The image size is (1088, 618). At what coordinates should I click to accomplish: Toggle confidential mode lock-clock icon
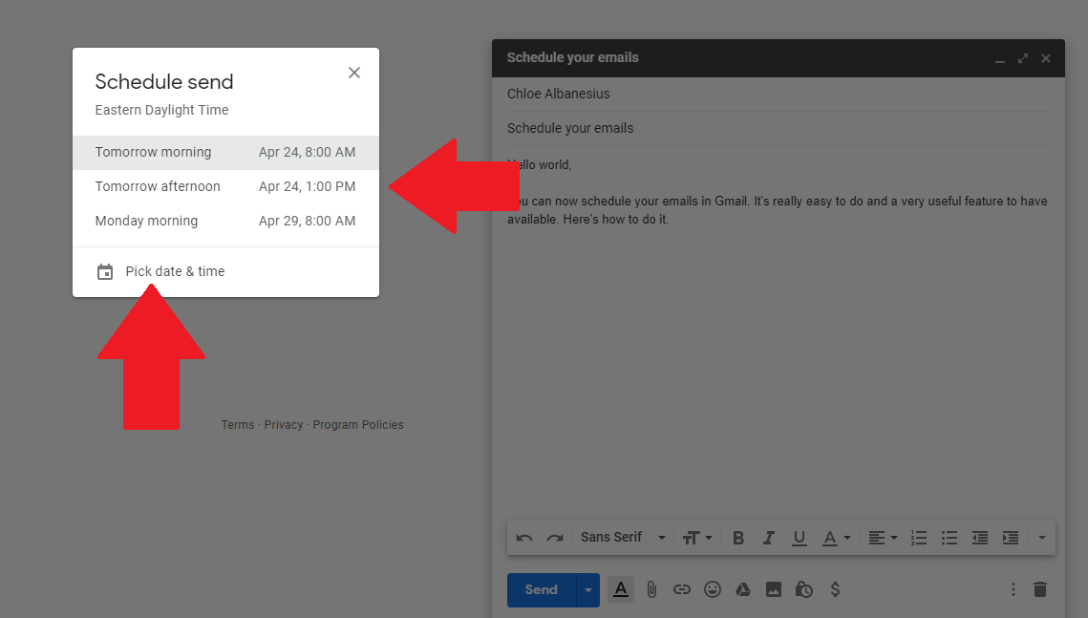(804, 589)
